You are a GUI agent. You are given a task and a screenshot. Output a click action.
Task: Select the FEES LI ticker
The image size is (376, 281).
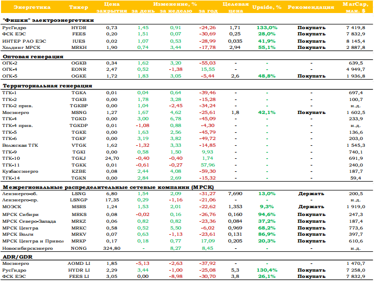pyautogui.click(x=79, y=276)
